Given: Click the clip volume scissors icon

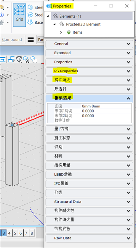Looking at the screenshot, I should coord(26,60).
